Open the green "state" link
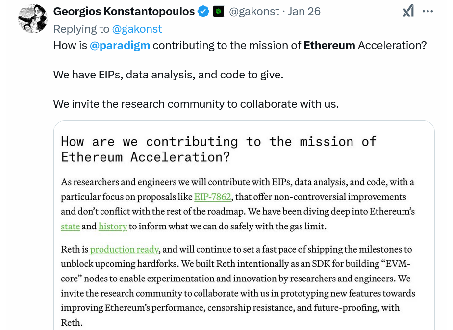 (70, 227)
